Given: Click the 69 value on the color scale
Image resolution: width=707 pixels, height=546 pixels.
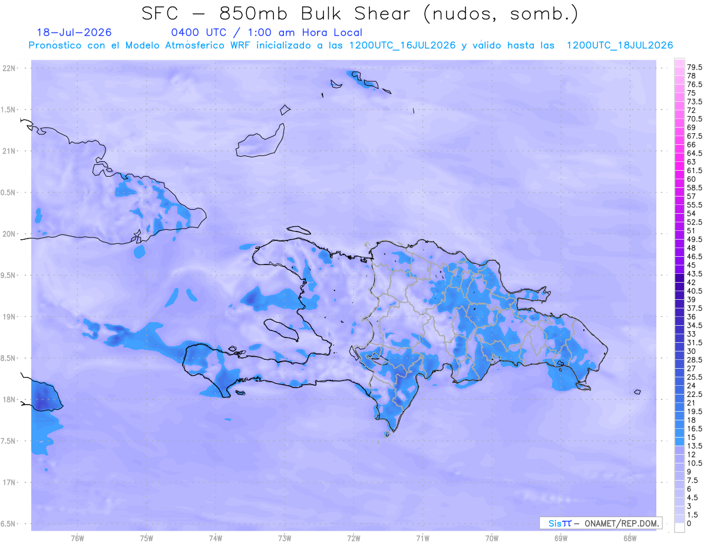Looking at the screenshot, I should [692, 127].
